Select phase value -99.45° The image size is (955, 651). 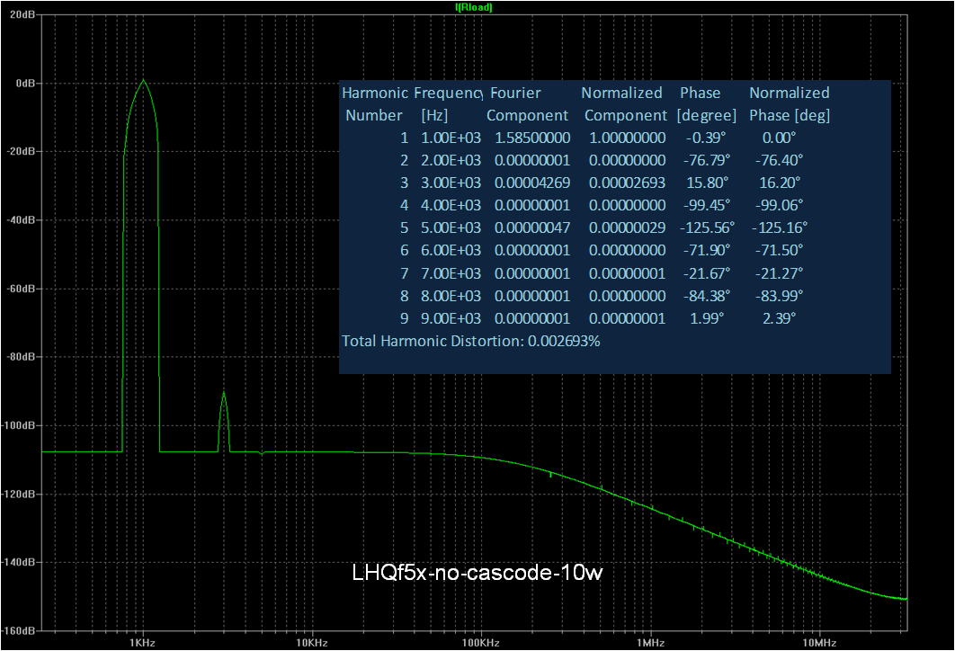pyautogui.click(x=707, y=206)
